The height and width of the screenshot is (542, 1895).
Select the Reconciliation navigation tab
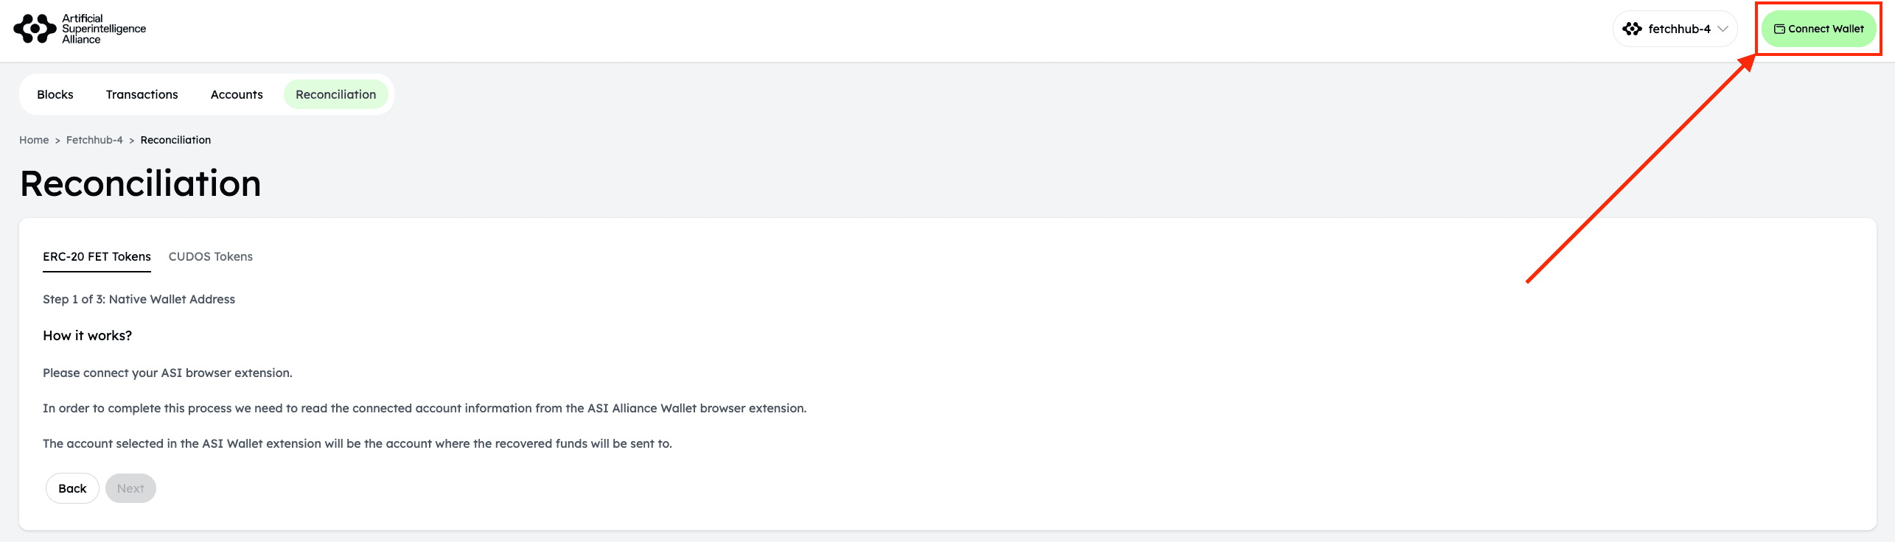(x=335, y=94)
